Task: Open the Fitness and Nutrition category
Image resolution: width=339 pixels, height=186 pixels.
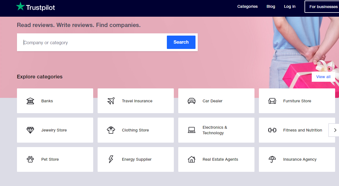Action: 297,130
